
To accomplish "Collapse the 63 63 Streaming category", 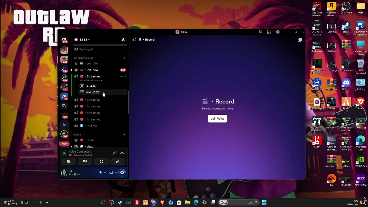I will [x=85, y=58].
